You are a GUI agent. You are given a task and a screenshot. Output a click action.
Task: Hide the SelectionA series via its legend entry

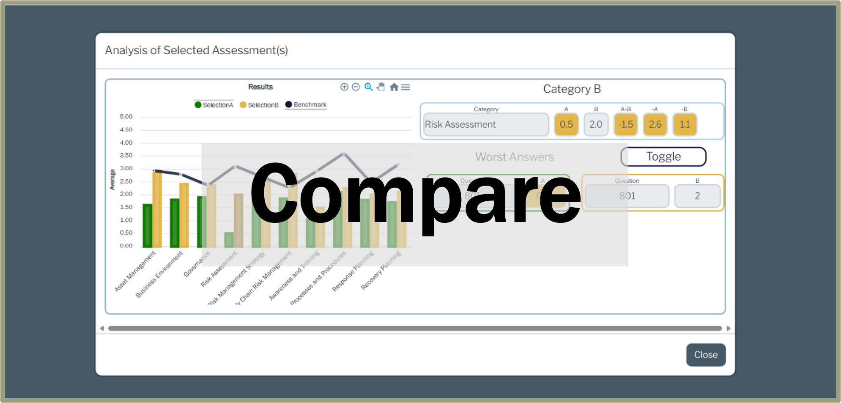(214, 104)
